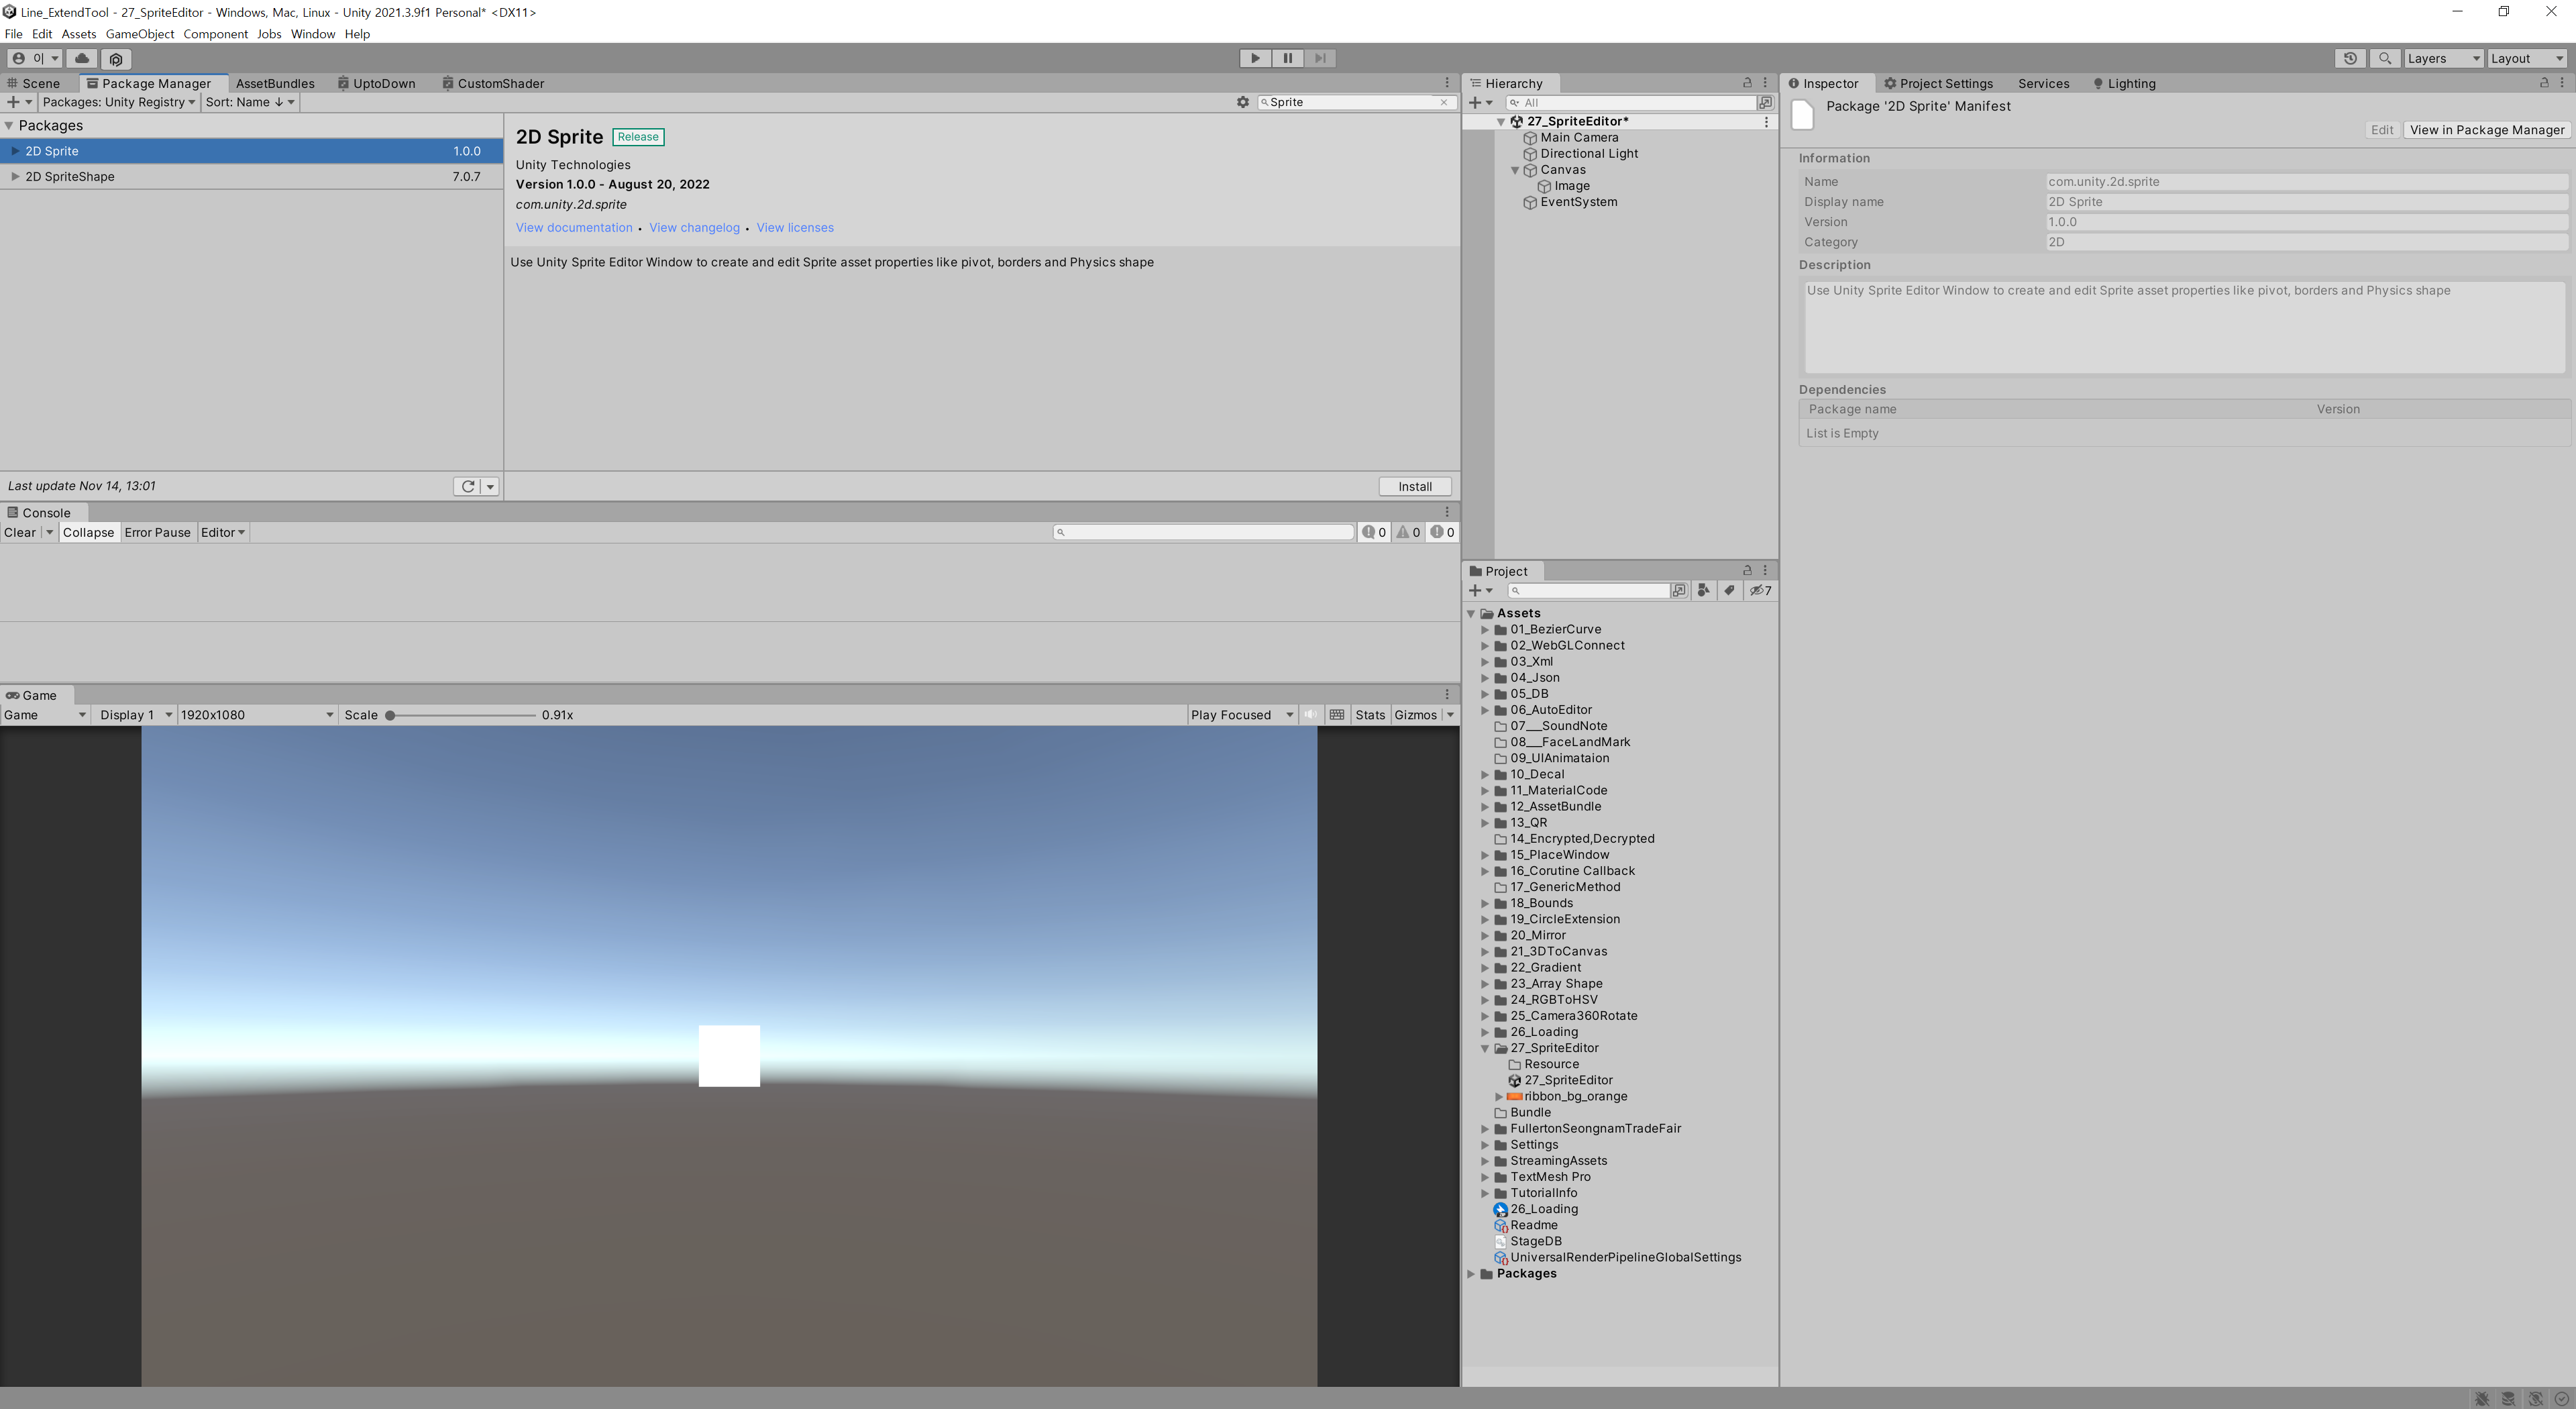
Task: Click the global search magnifier icon
Action: [2384, 58]
